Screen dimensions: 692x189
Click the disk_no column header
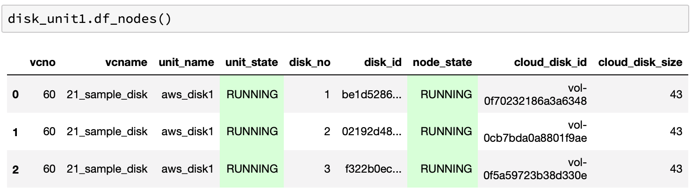point(310,62)
